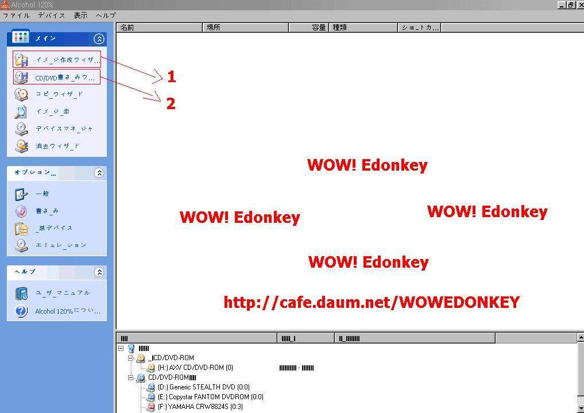This screenshot has height=413, width=584.
Task: Select D: Generic STEALTH DVD drive icon
Action: (150, 387)
